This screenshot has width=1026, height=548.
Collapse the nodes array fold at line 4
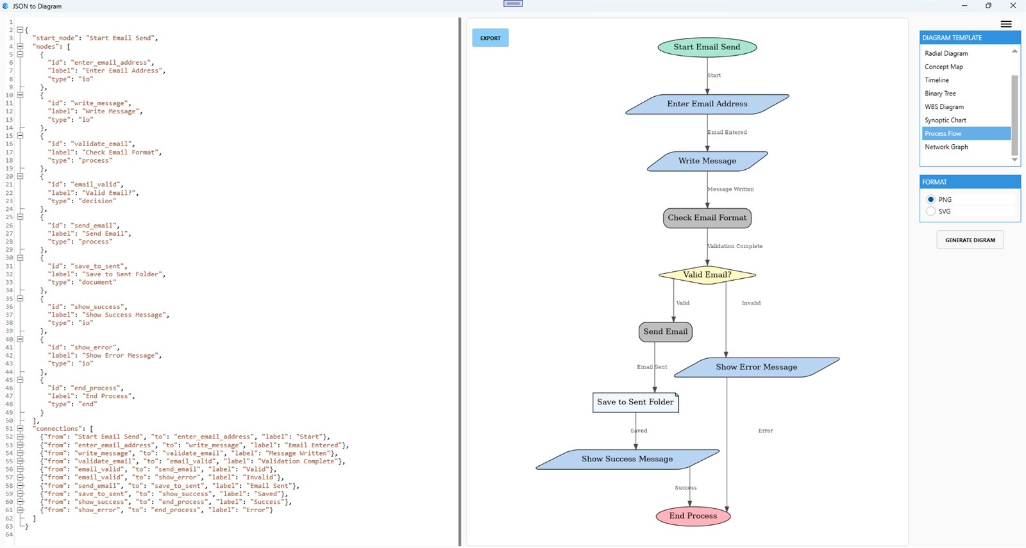[20, 46]
